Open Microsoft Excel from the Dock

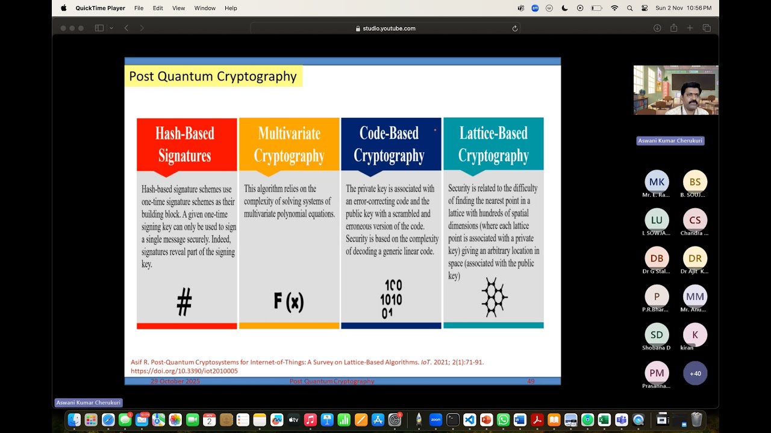point(604,419)
